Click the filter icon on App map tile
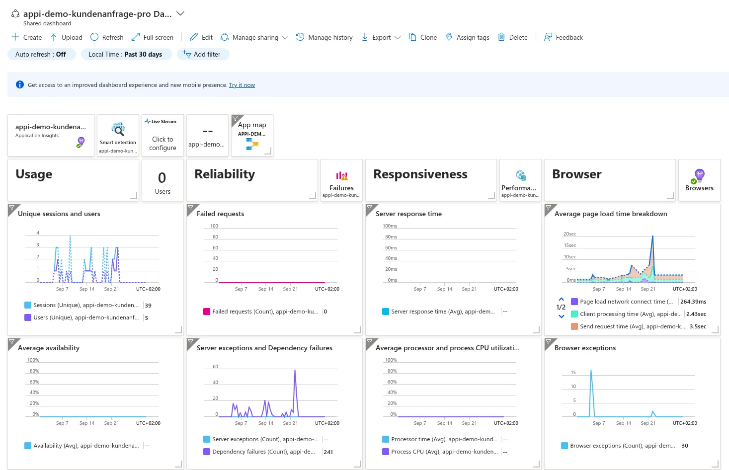The height and width of the screenshot is (470, 729). (x=236, y=119)
